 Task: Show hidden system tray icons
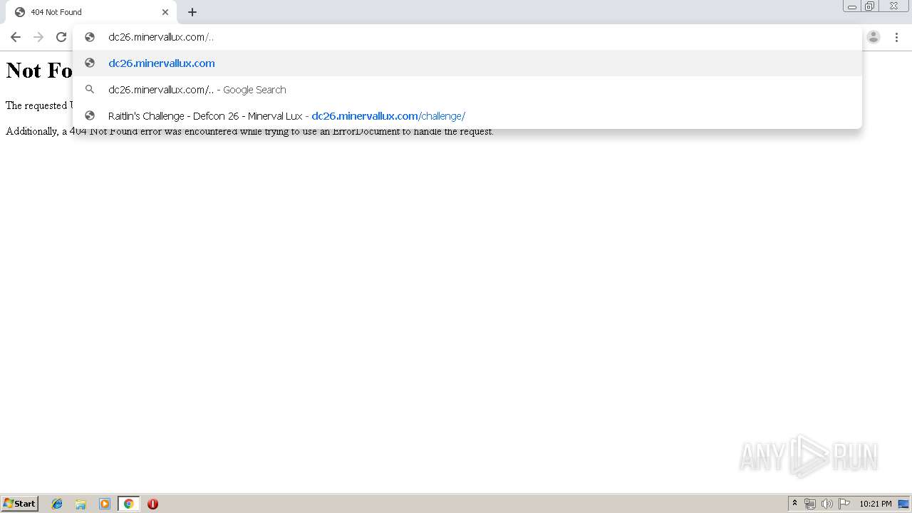[x=794, y=504]
